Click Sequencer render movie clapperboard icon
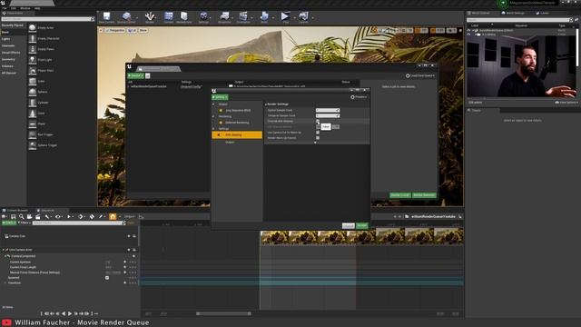The image size is (581, 327). [38, 216]
